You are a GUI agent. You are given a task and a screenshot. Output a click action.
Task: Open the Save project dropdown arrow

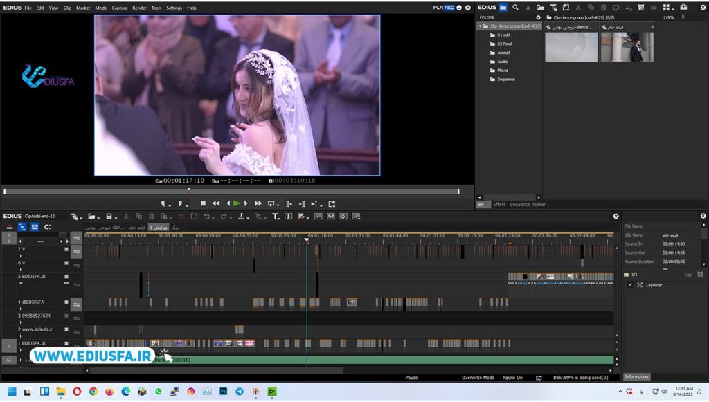(x=116, y=218)
